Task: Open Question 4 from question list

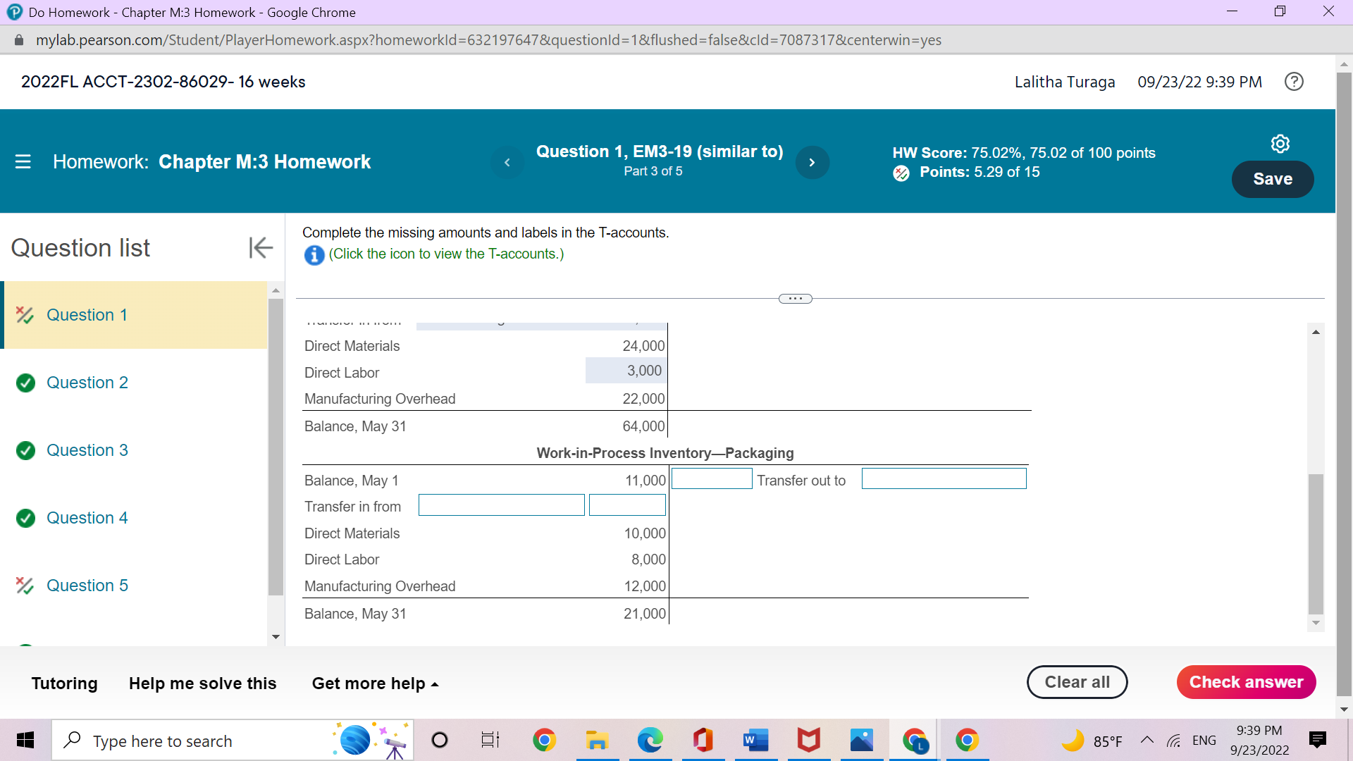Action: click(87, 518)
